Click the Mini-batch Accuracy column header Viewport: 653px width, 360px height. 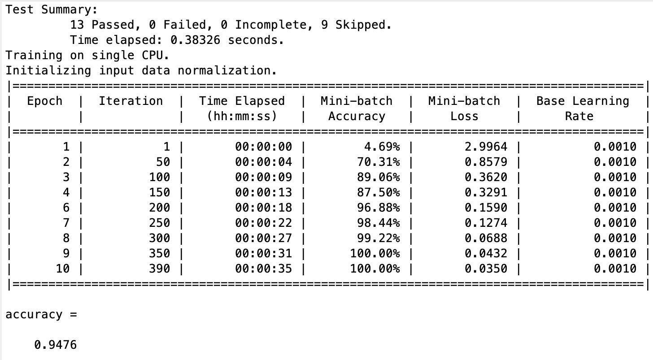tap(357, 108)
